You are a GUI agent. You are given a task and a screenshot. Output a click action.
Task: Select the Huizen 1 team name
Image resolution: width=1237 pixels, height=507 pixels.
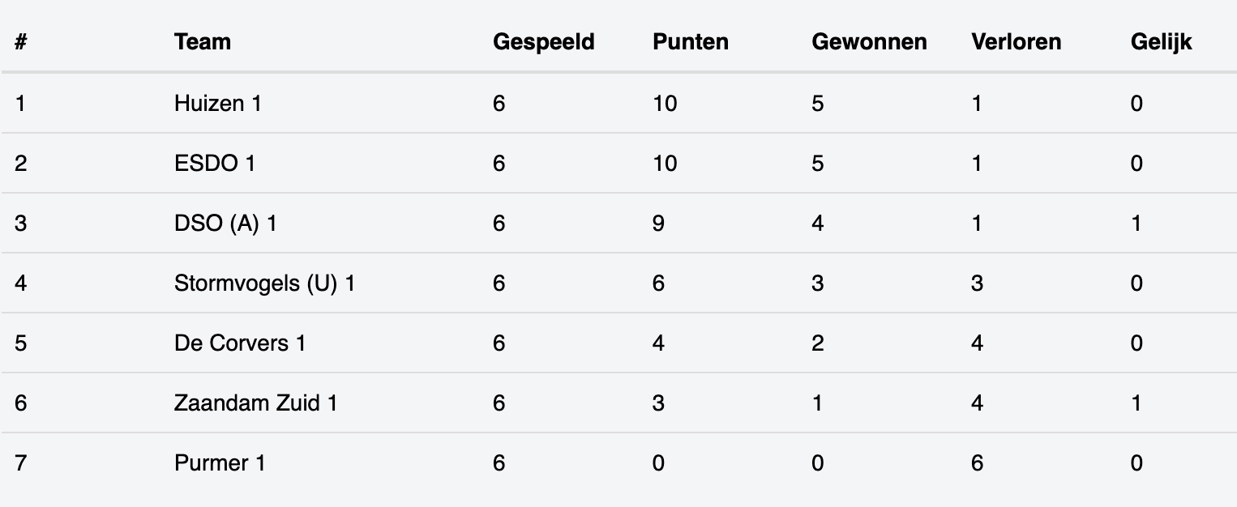[218, 104]
